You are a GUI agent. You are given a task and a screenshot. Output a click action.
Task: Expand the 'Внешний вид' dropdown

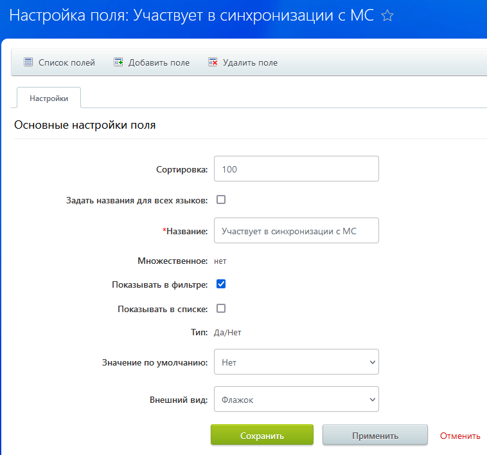click(x=296, y=400)
